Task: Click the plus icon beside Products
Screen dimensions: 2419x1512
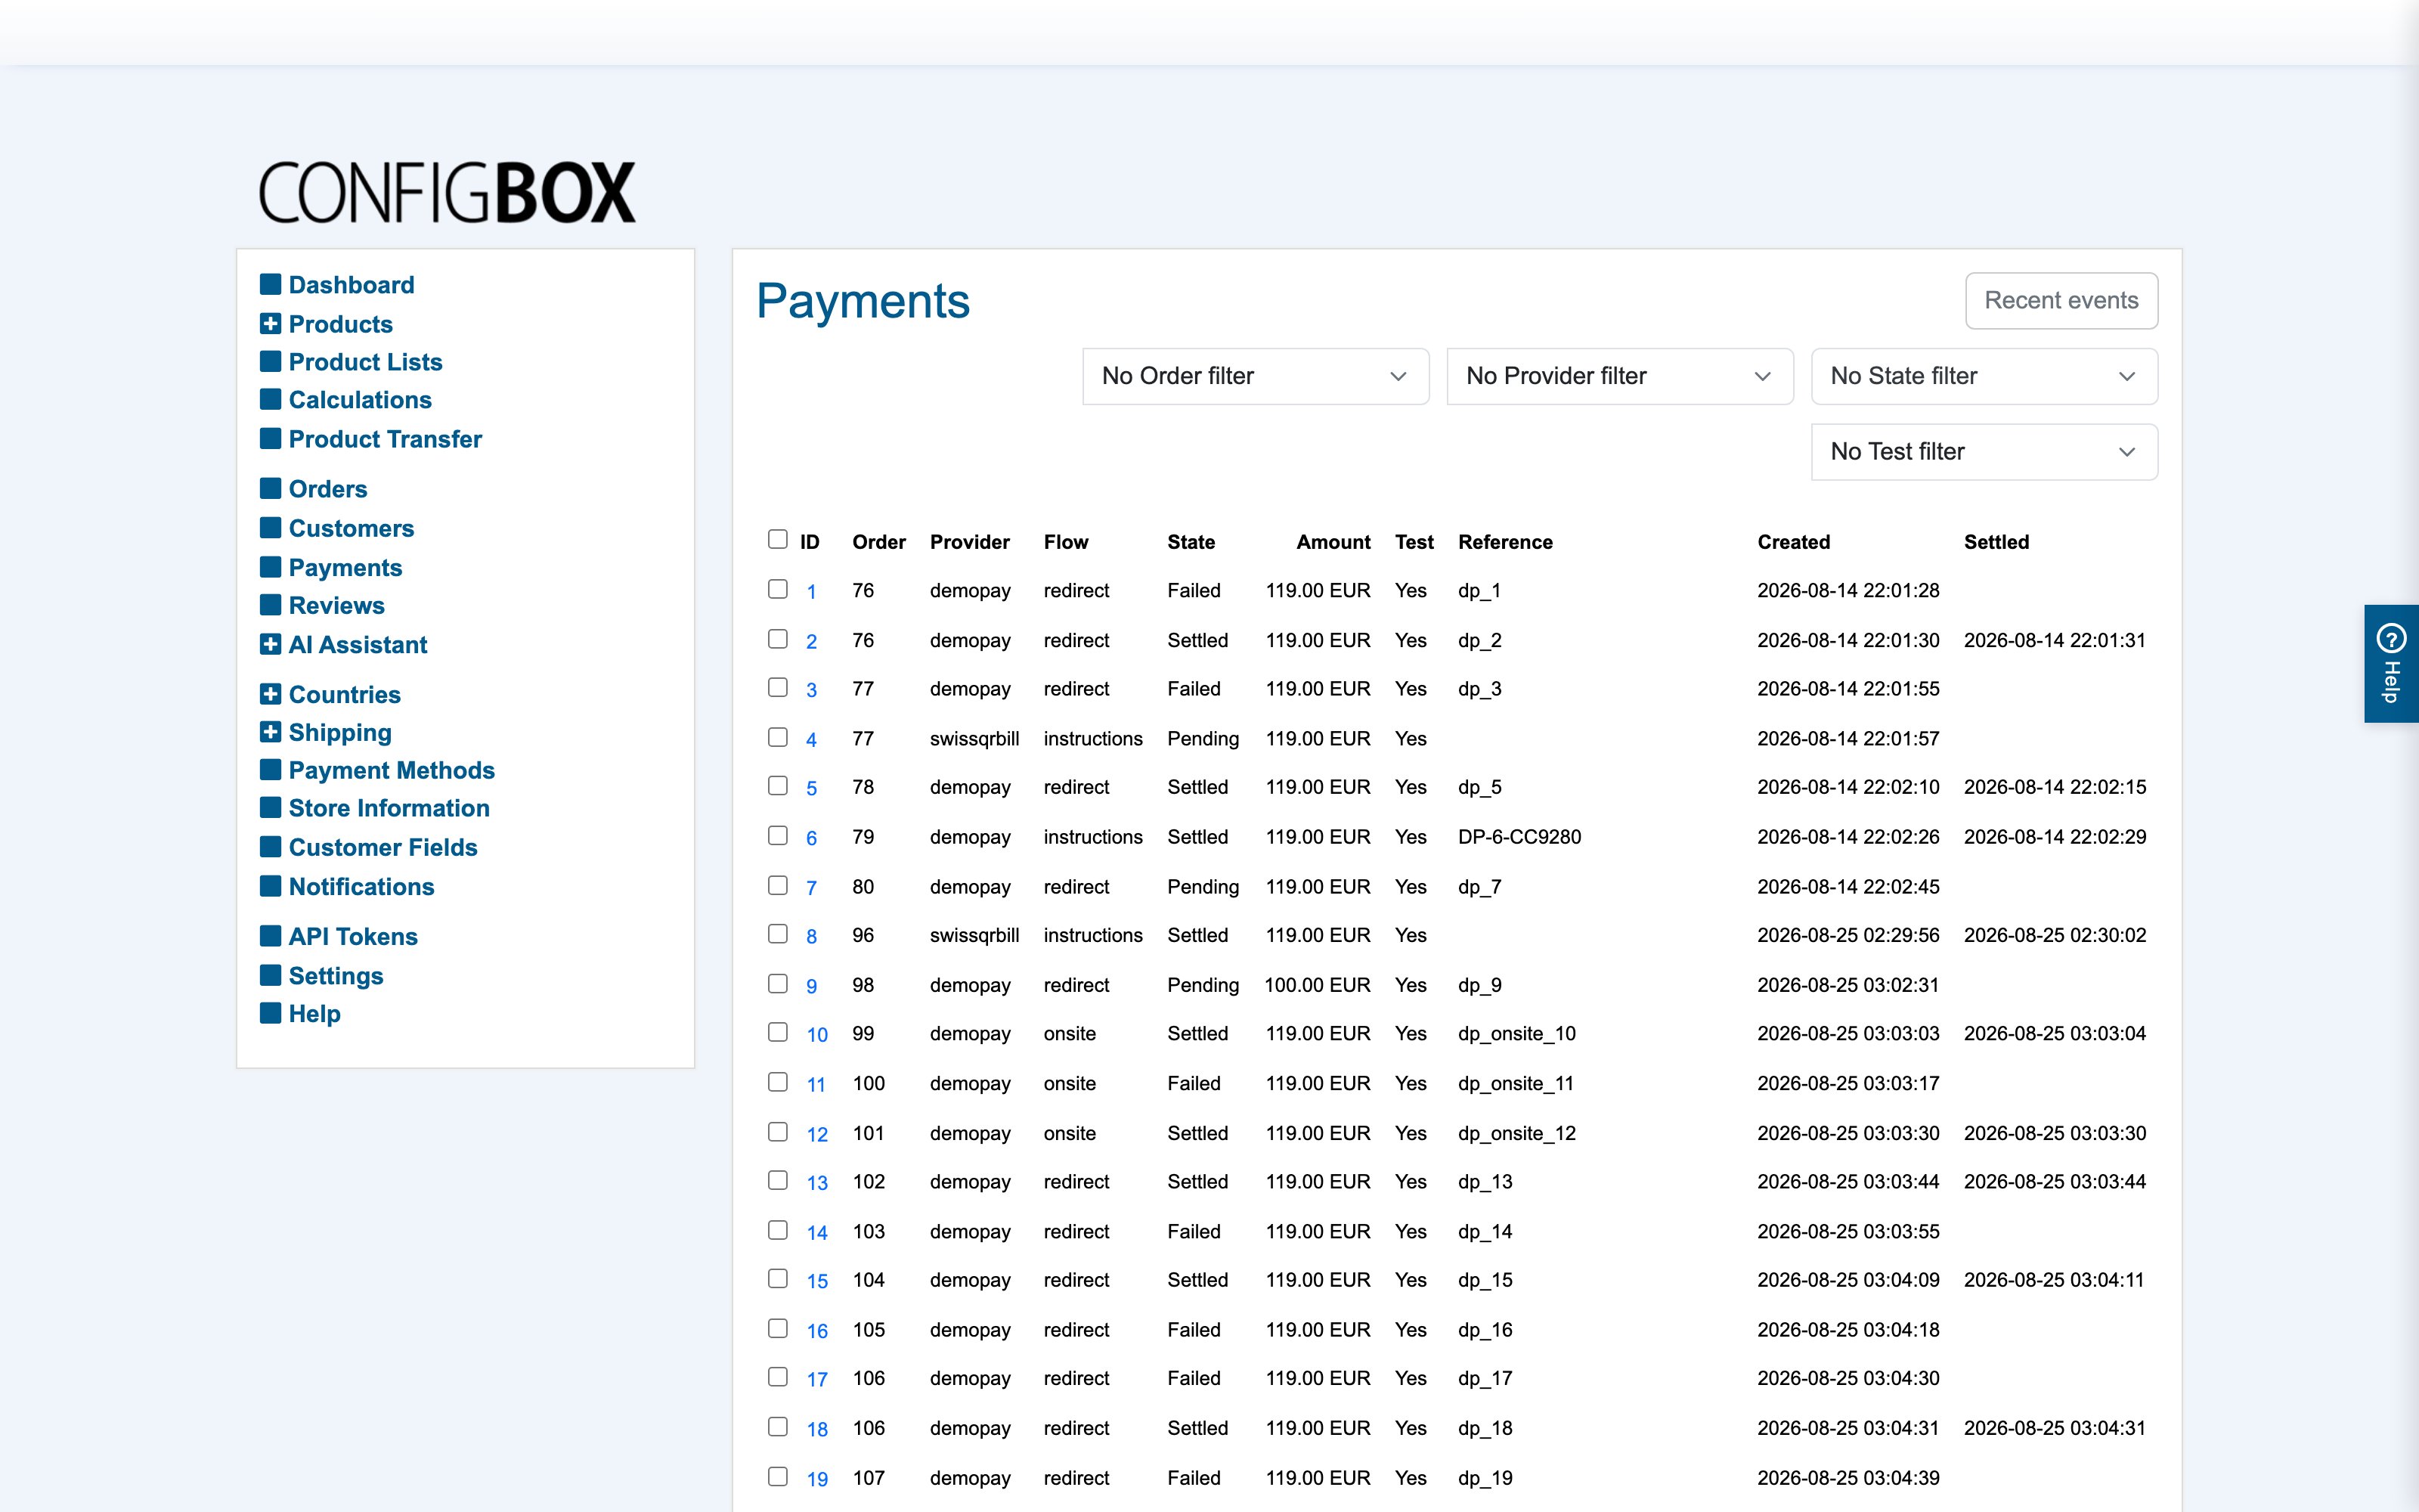Action: coord(270,324)
